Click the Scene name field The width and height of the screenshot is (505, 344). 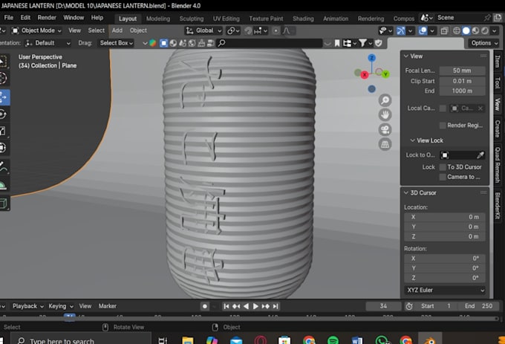pyautogui.click(x=459, y=18)
